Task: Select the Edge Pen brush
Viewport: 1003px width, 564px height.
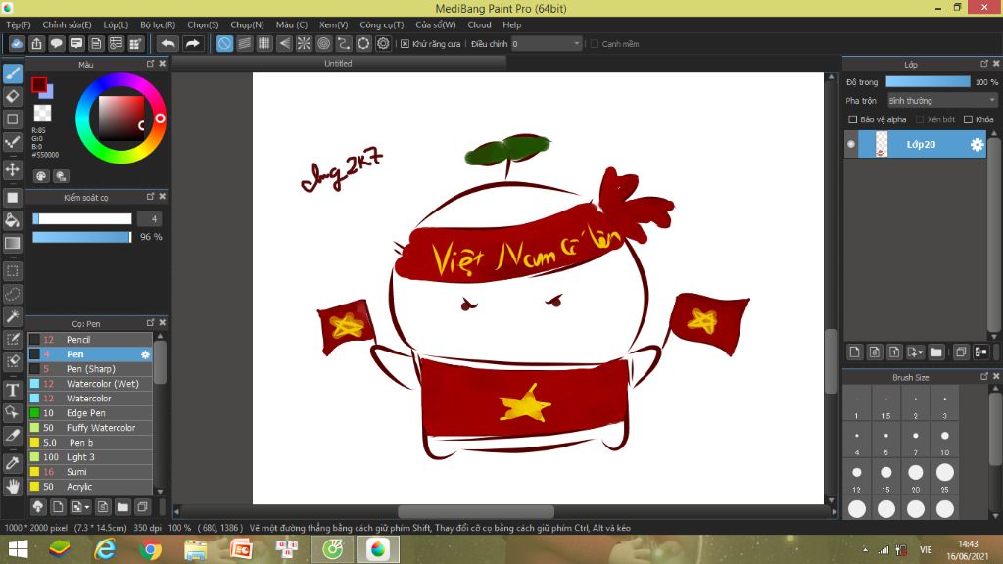Action: (x=90, y=413)
